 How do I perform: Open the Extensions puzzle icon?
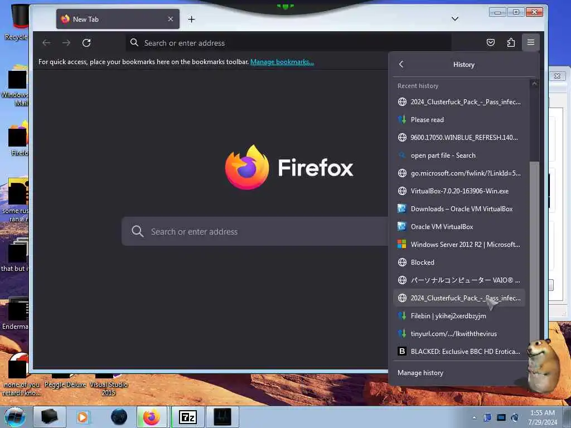(x=511, y=42)
